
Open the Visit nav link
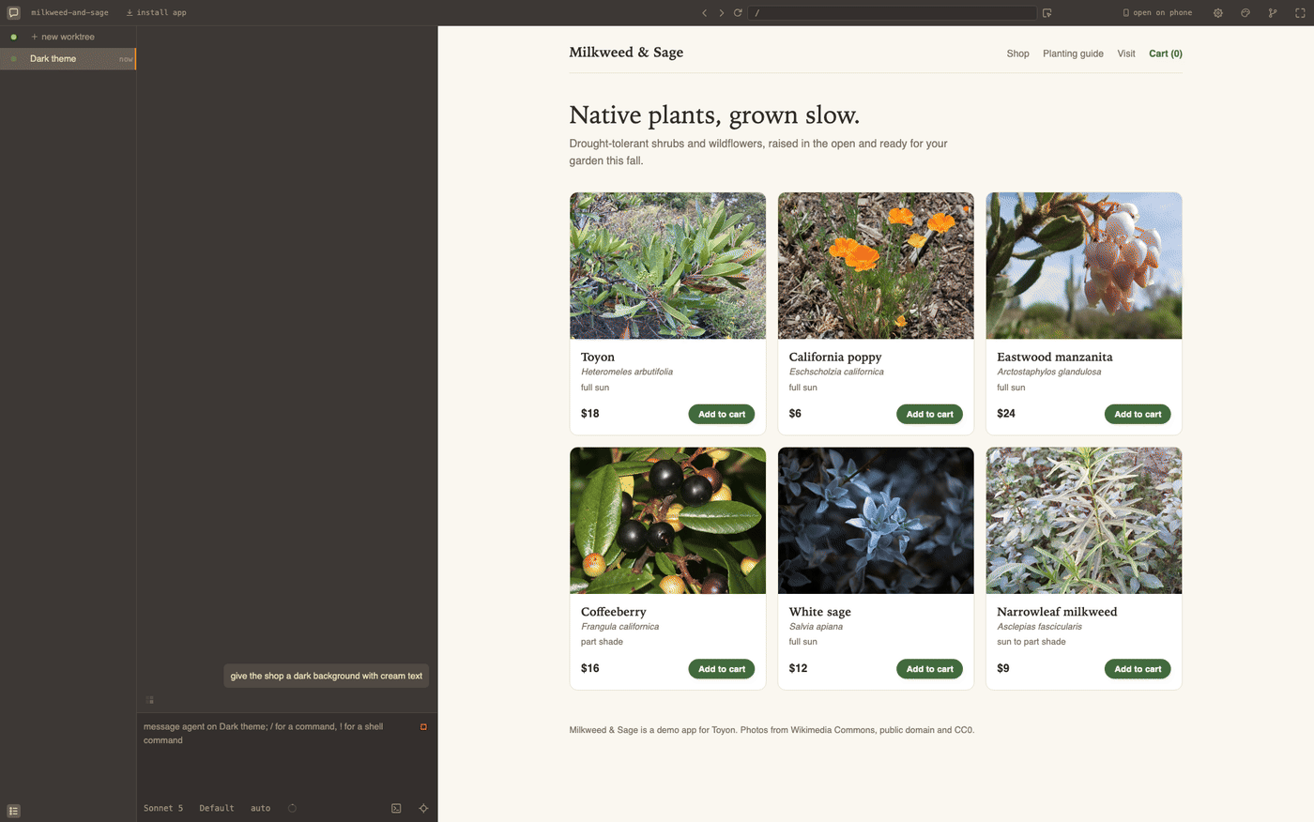pos(1126,53)
